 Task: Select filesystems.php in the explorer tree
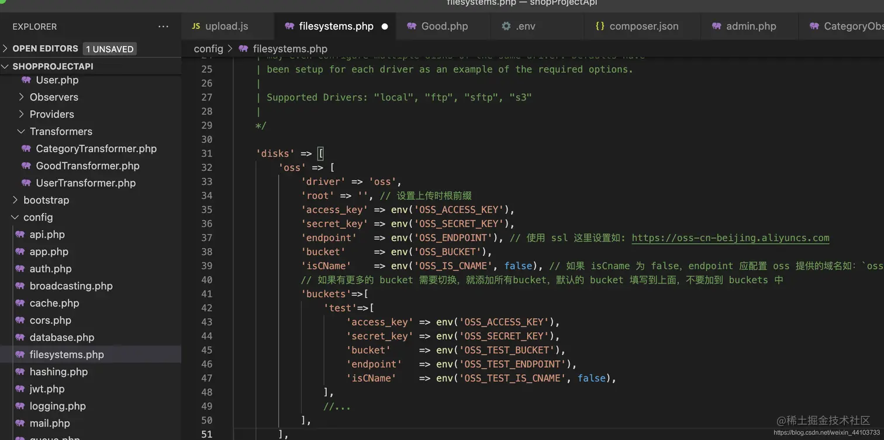click(x=91, y=355)
